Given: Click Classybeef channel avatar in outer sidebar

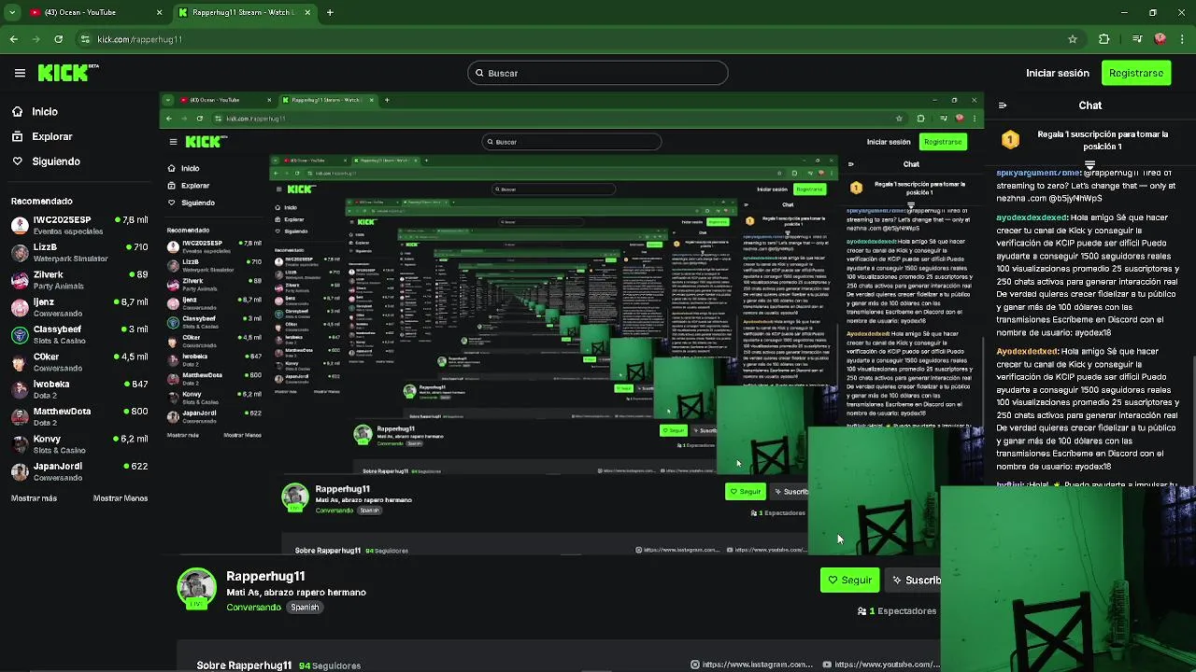Looking at the screenshot, I should 20,335.
